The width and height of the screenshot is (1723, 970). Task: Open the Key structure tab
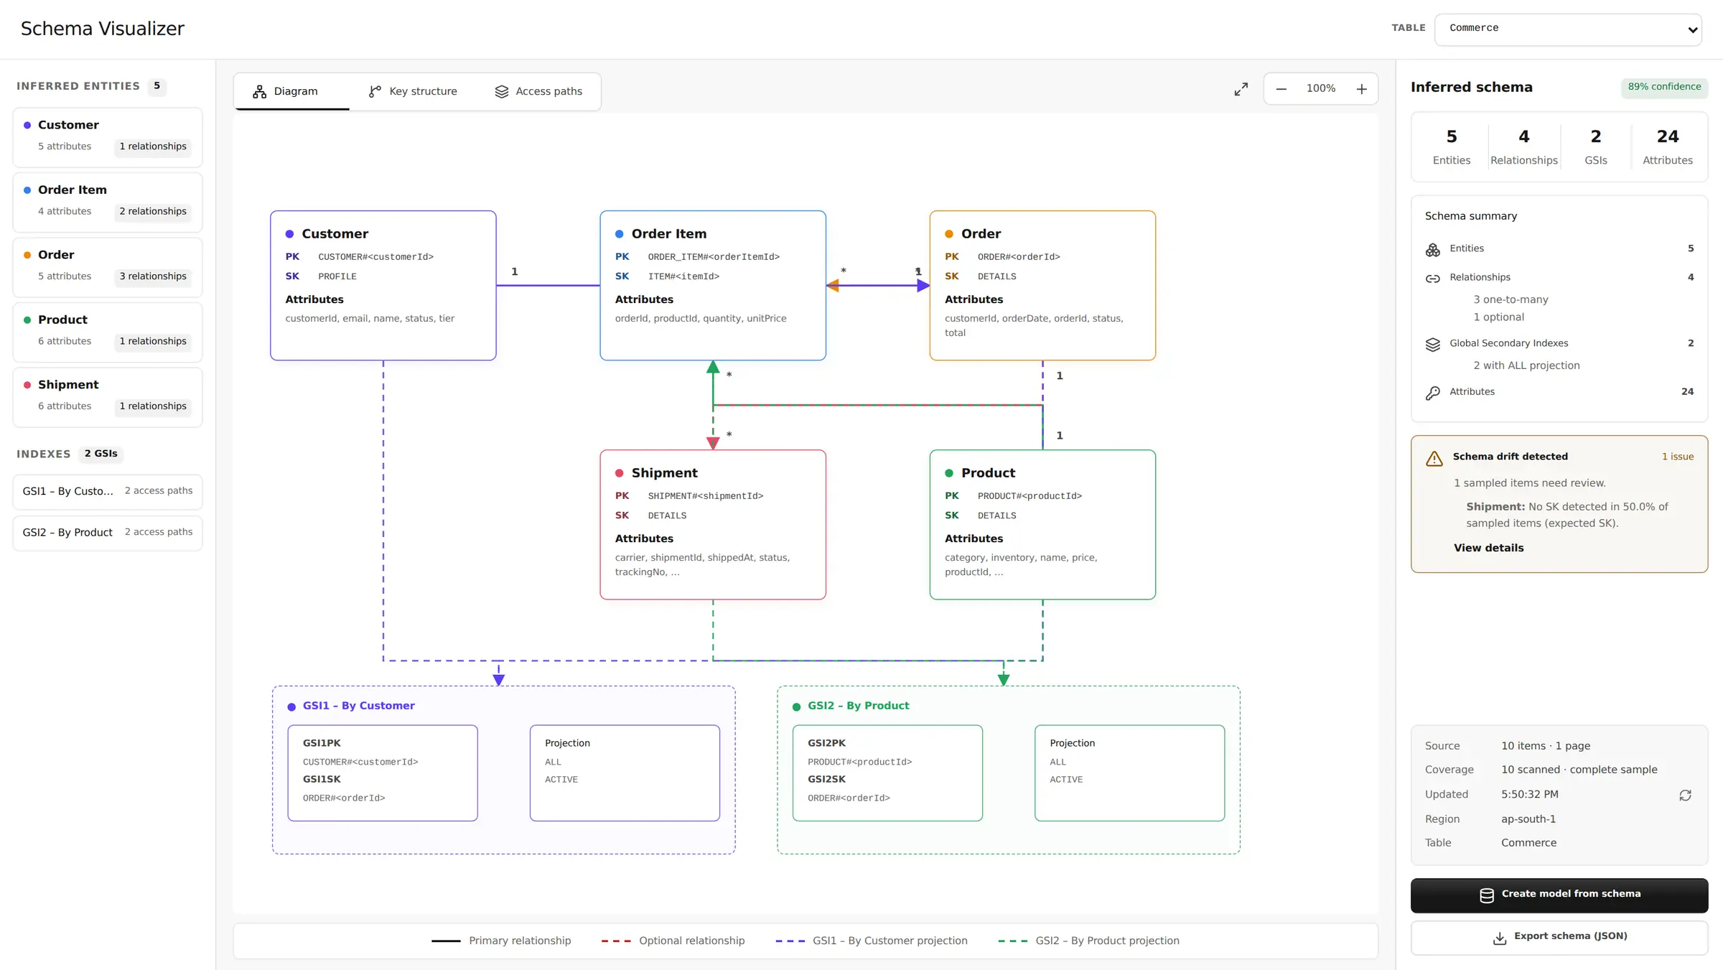pos(413,91)
